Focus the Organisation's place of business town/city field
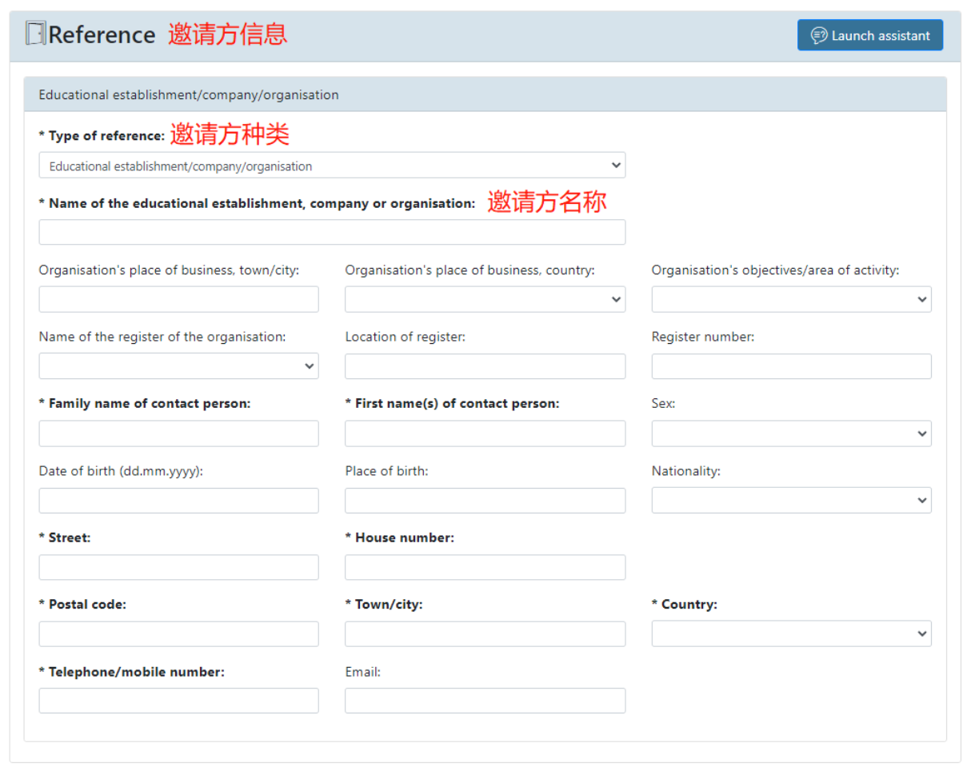 coord(178,299)
